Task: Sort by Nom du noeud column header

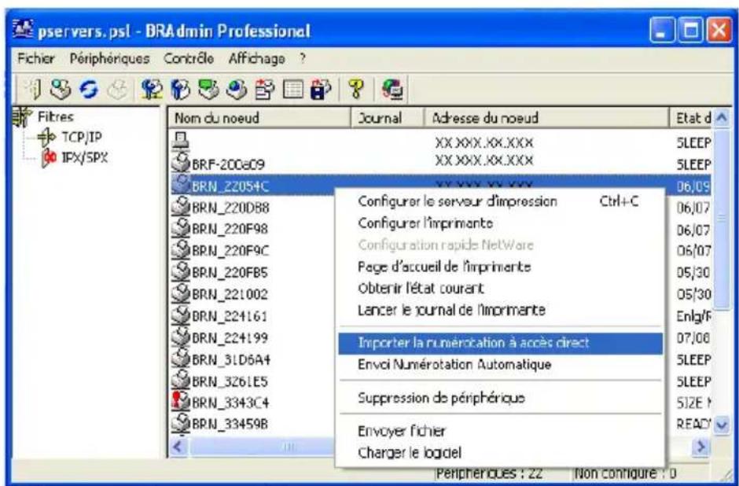Action: pyautogui.click(x=259, y=118)
